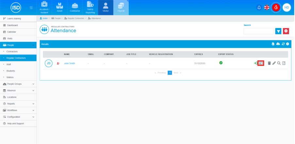Open the notifications bell icon
Image resolution: width=295 pixels, height=144 pixels.
259,8
